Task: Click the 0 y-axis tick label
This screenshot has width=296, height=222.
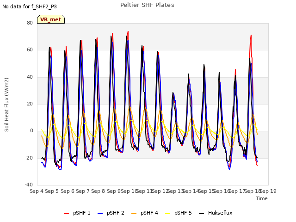Action: 31,130
